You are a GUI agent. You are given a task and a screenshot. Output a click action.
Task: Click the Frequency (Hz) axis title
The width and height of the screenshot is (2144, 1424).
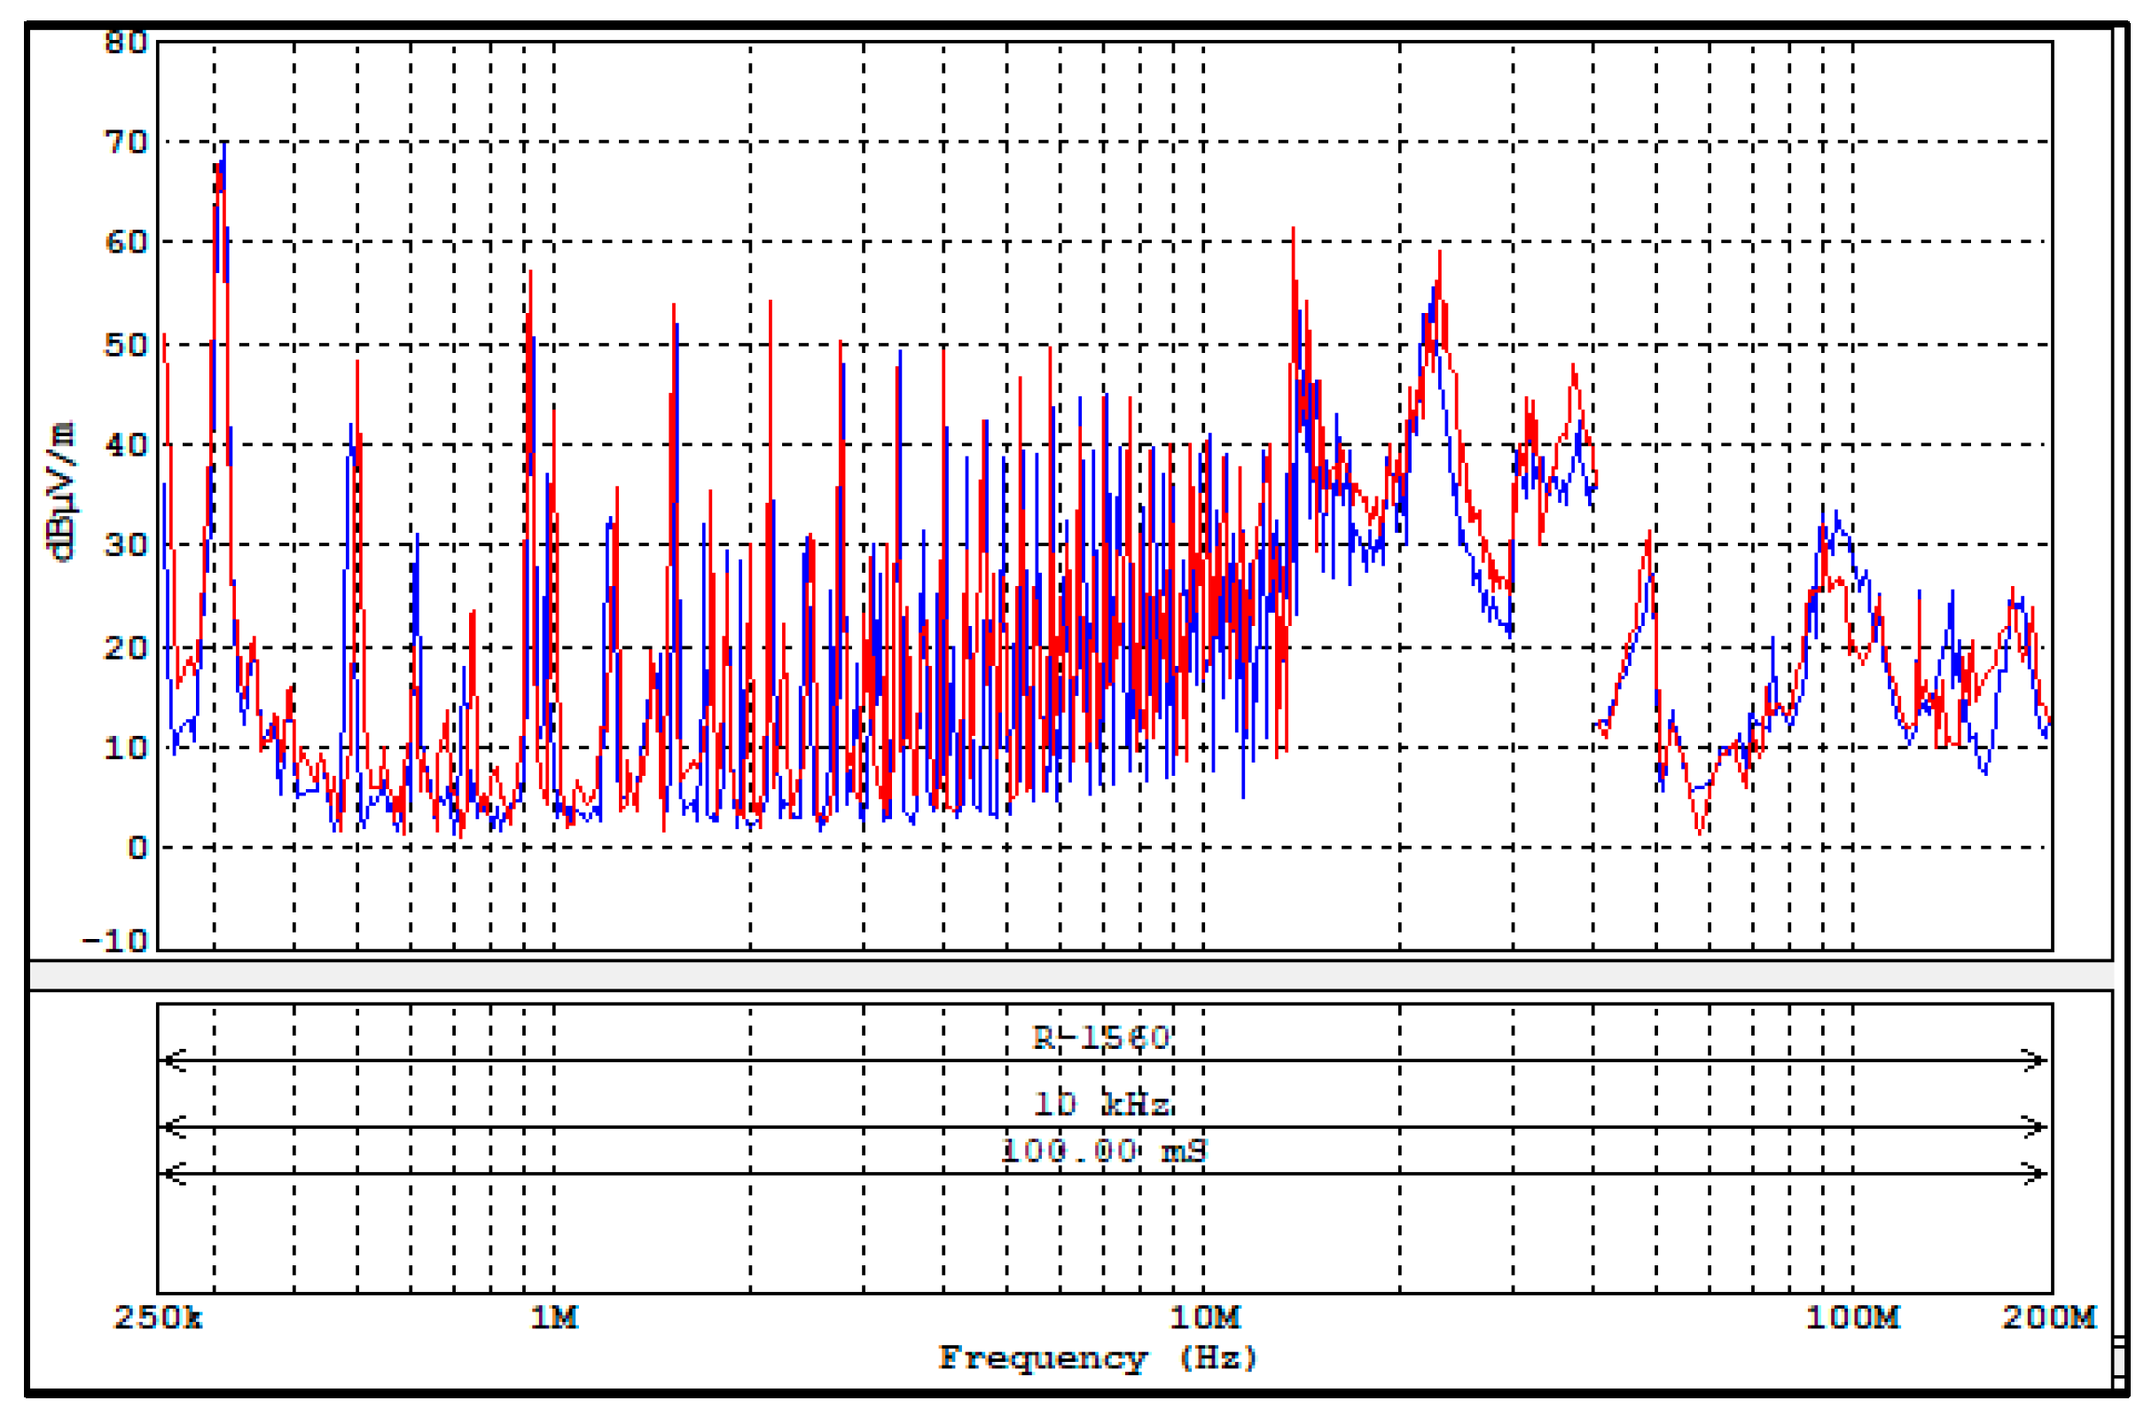coord(1098,1358)
